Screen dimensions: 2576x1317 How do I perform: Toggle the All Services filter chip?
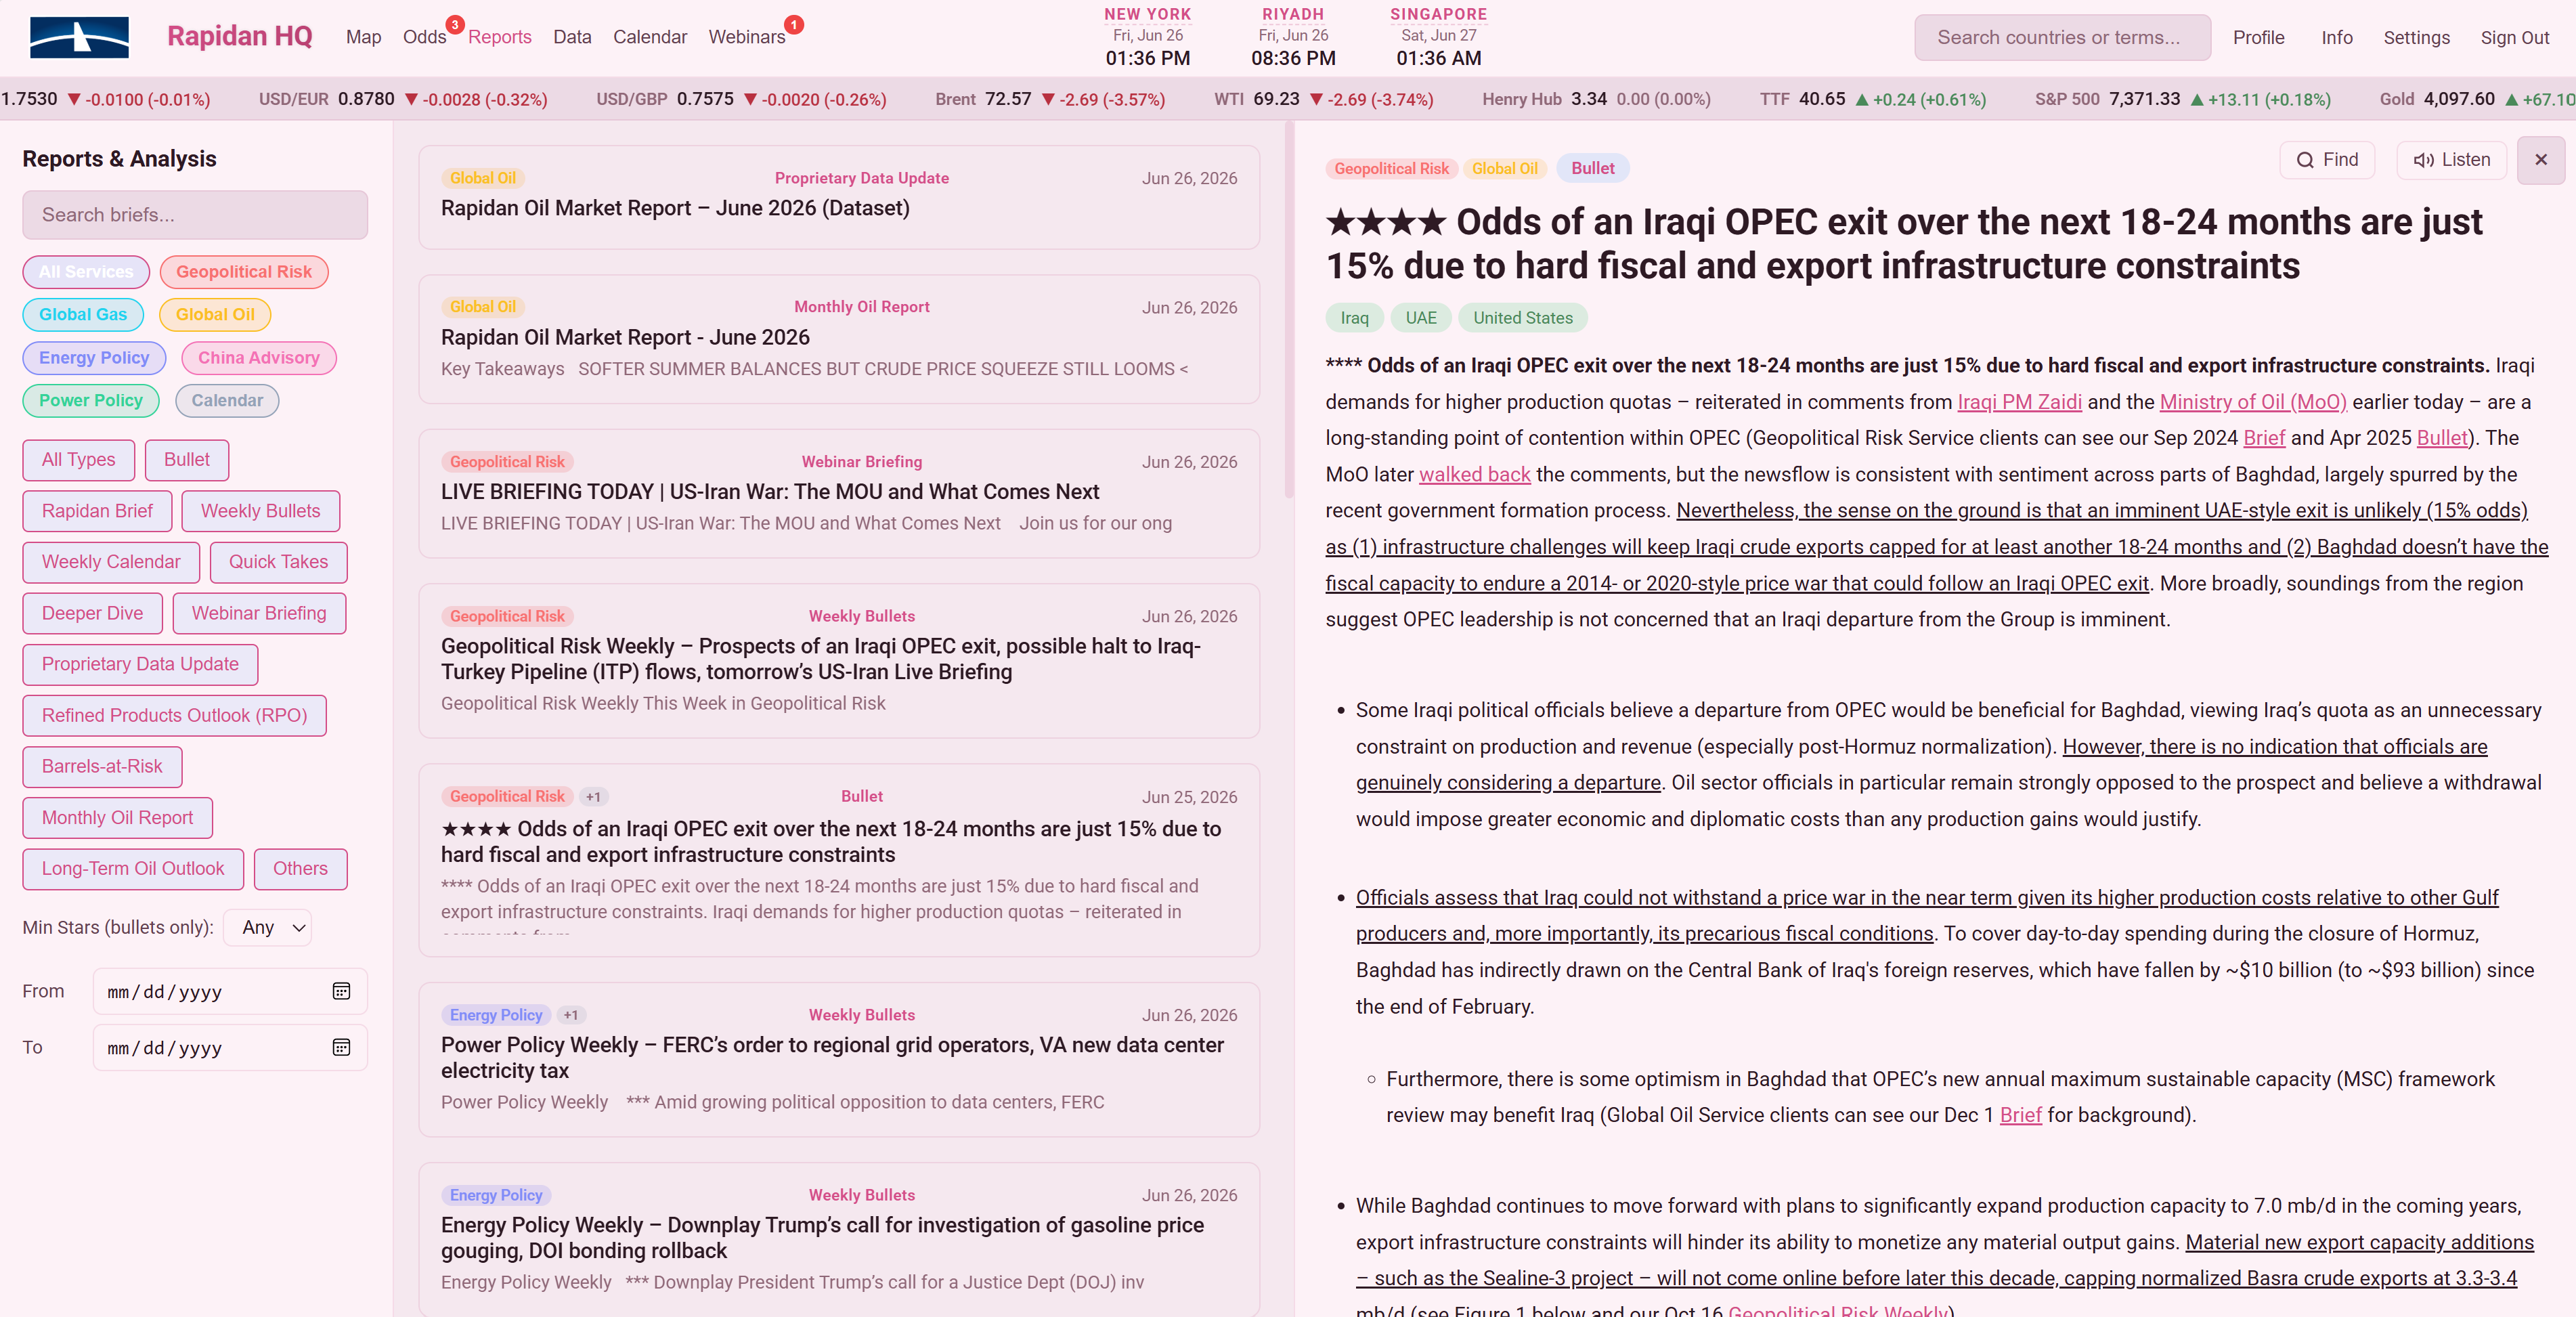[86, 272]
